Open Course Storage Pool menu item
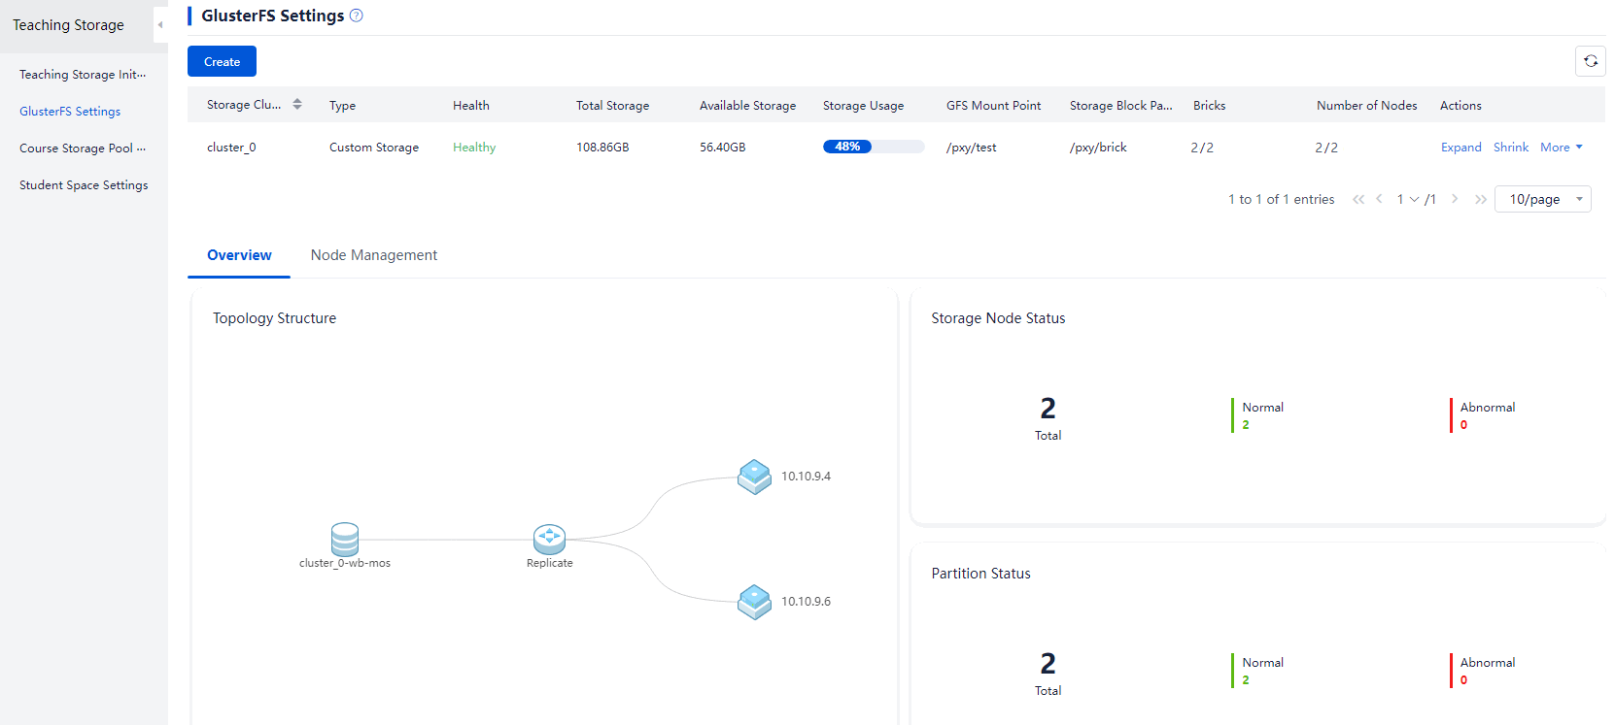Image resolution: width=1615 pixels, height=725 pixels. point(84,148)
